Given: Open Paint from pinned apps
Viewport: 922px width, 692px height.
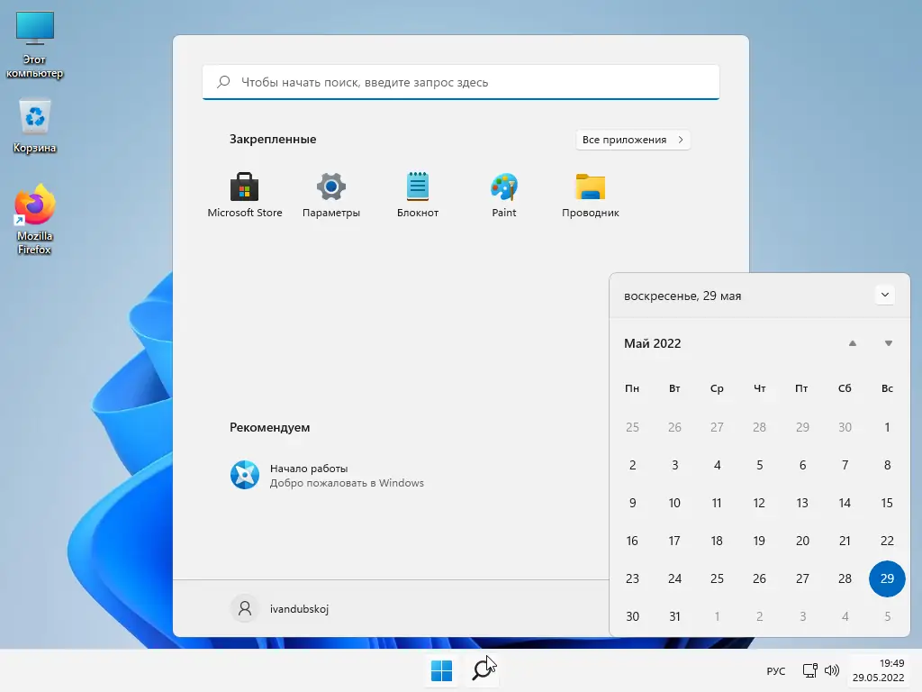Looking at the screenshot, I should (x=504, y=196).
